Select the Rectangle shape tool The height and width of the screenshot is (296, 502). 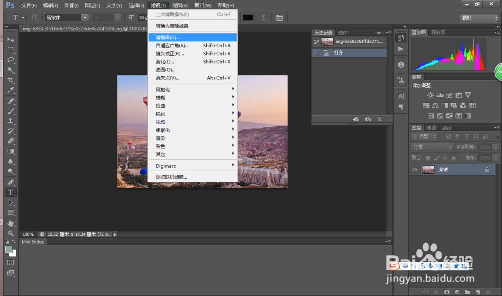pos(10,213)
